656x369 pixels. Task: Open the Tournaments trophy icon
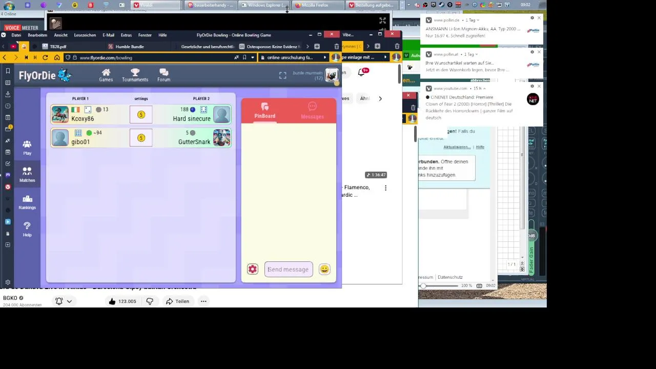click(135, 75)
